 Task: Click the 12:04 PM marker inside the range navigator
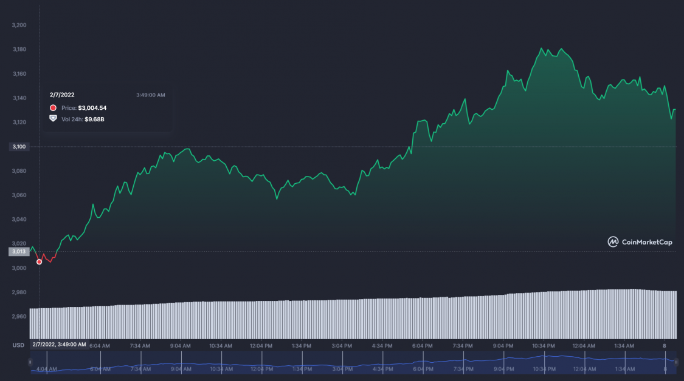[261, 369]
